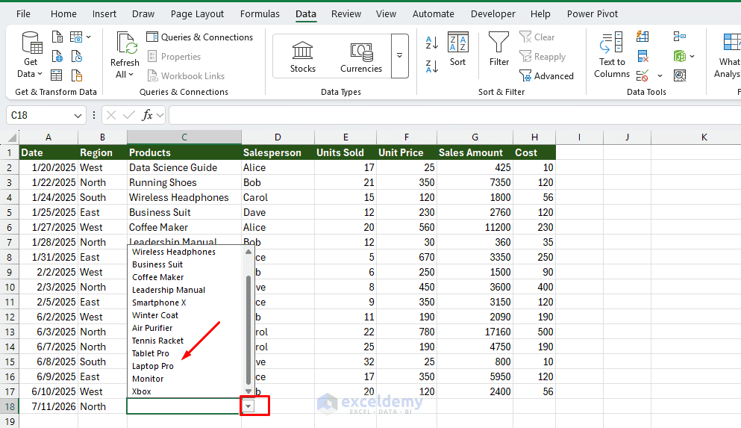Click into the formula bar

[454, 115]
